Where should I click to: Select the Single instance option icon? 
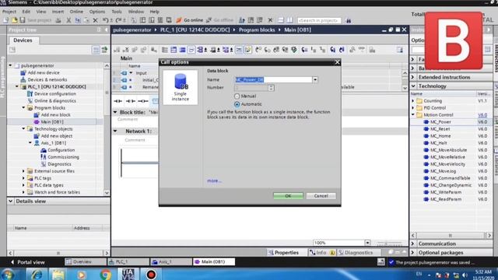click(180, 87)
